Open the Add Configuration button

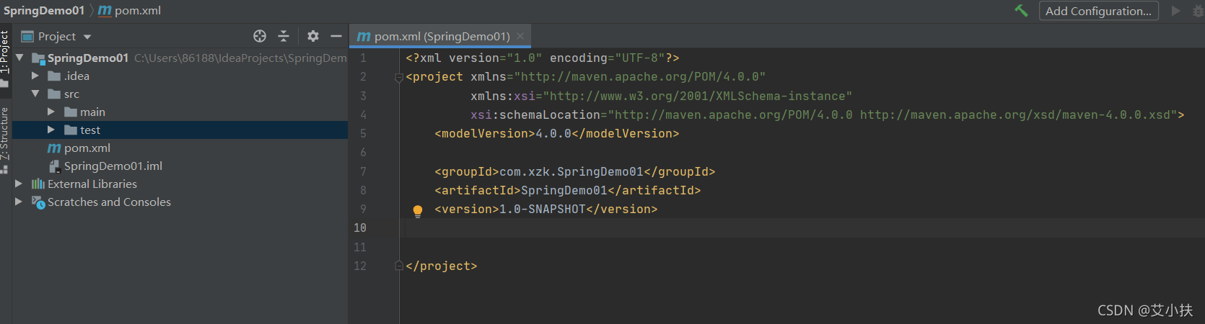(1098, 11)
